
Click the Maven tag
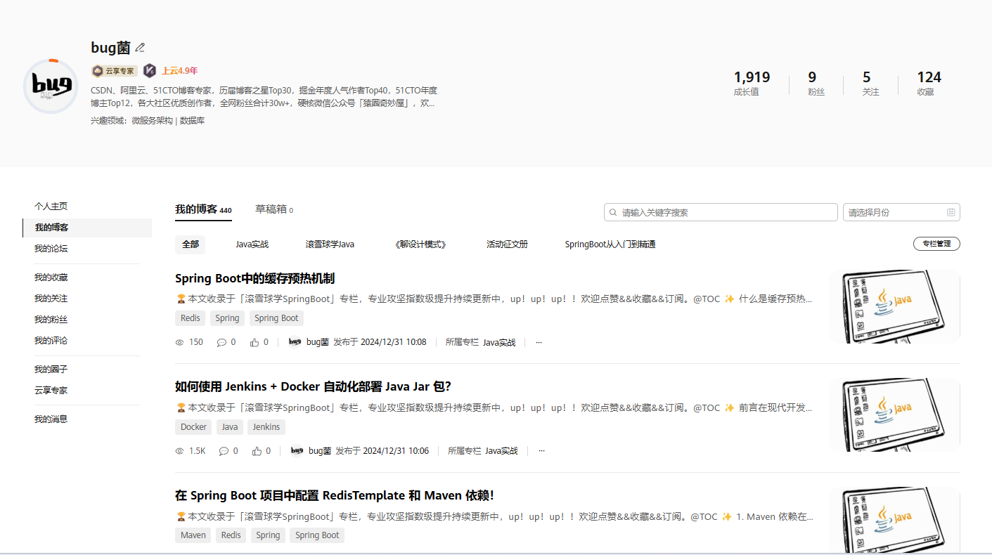pos(193,535)
